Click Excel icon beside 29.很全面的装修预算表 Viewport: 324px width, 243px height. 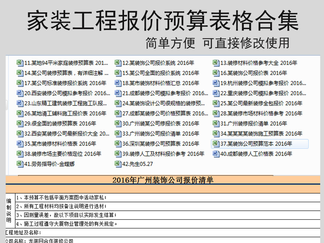pos(20,124)
